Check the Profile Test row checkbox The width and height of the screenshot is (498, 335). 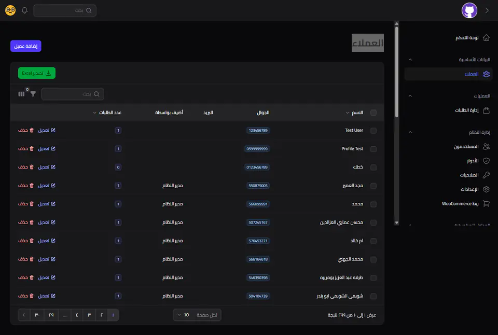pyautogui.click(x=374, y=149)
